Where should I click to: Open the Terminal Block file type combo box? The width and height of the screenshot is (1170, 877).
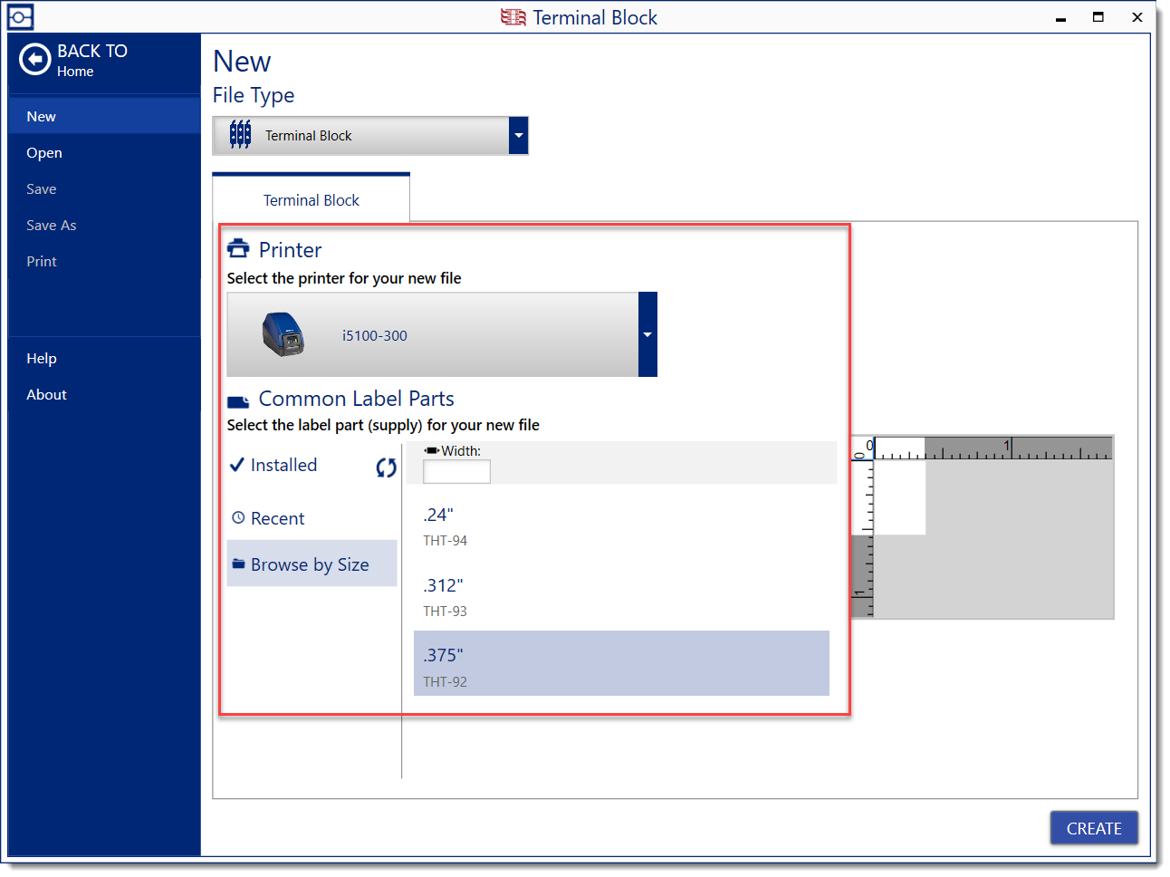click(x=362, y=136)
